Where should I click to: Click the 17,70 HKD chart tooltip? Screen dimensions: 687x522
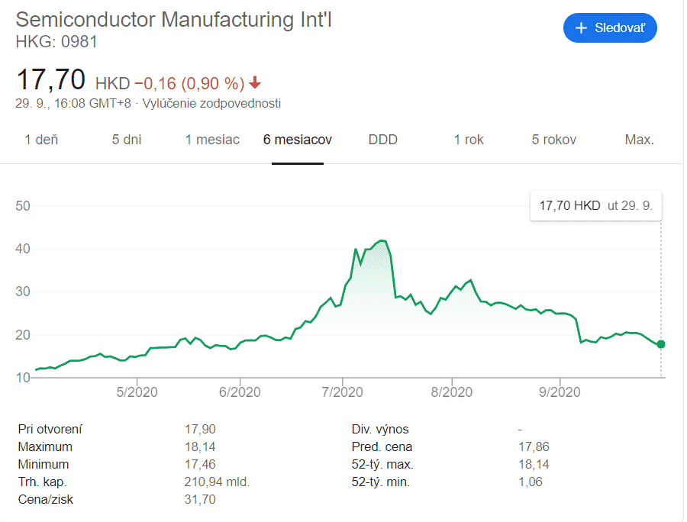[596, 205]
